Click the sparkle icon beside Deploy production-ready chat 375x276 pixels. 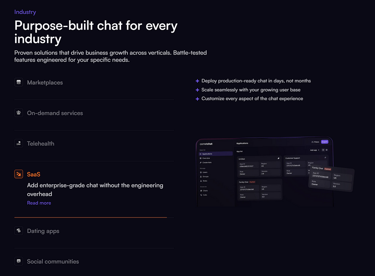pyautogui.click(x=197, y=81)
